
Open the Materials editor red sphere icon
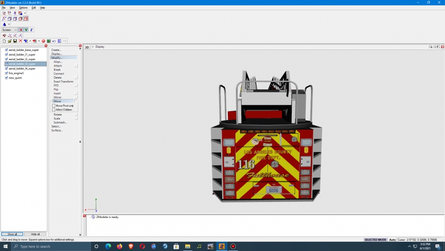coord(44,41)
